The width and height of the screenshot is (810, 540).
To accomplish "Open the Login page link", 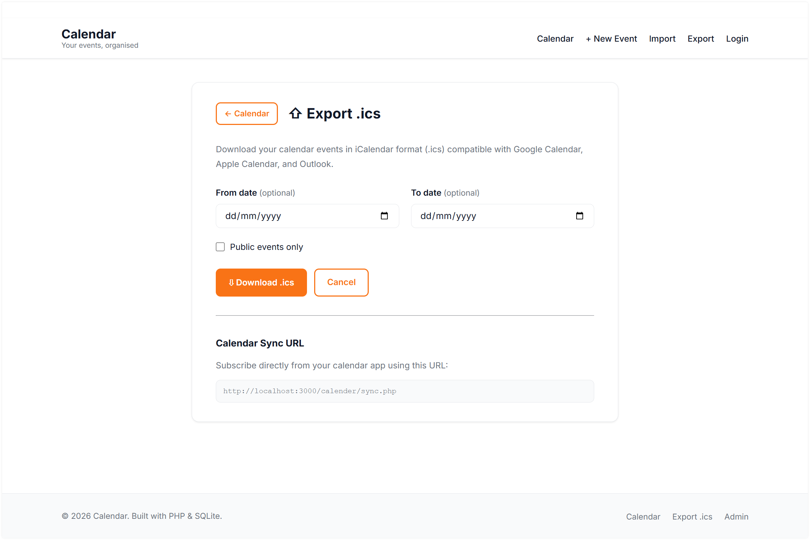I will (737, 39).
